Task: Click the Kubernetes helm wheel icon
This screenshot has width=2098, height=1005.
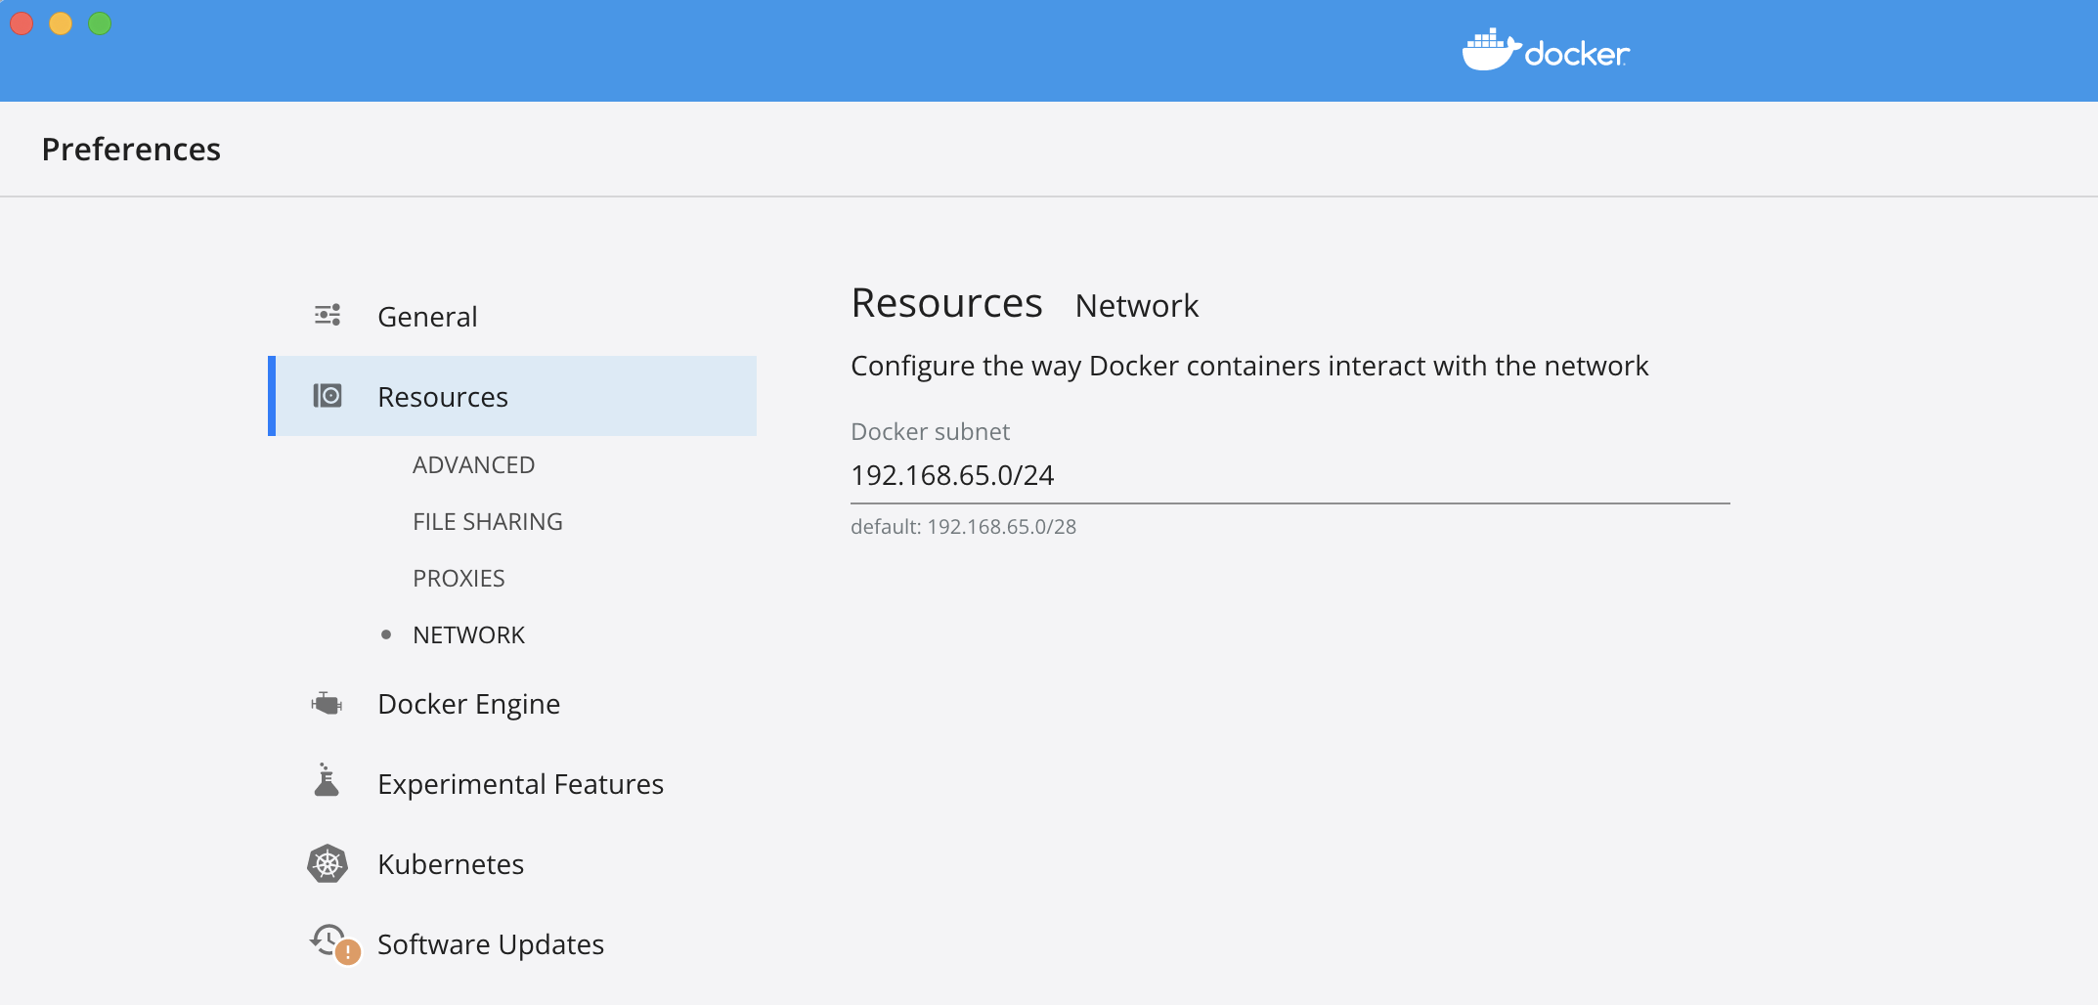Action: coord(328,864)
